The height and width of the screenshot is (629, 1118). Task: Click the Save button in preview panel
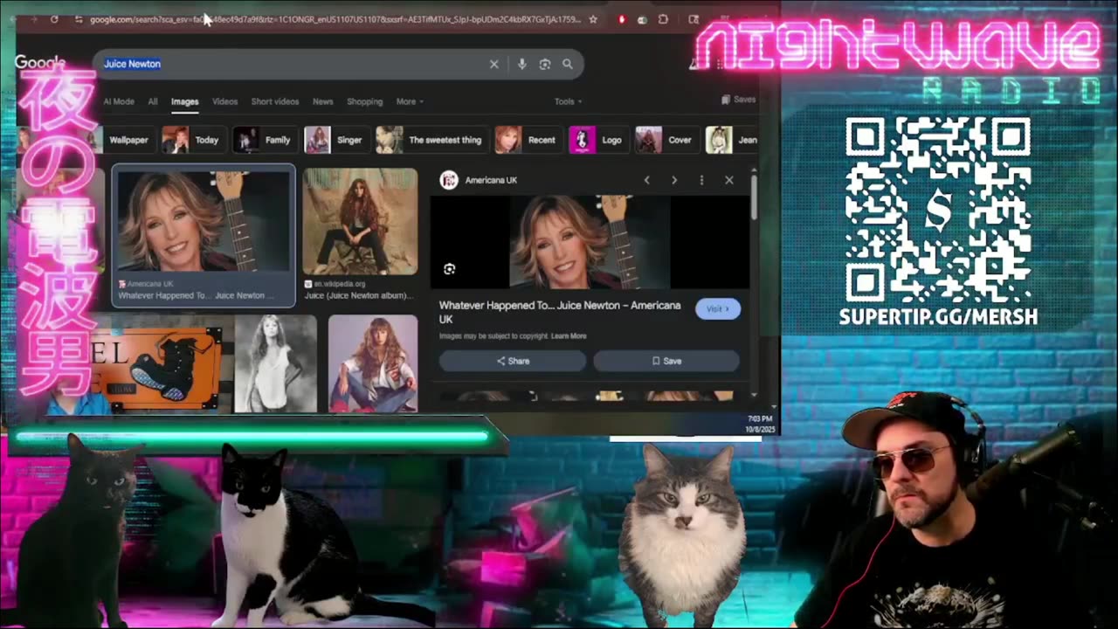point(666,361)
